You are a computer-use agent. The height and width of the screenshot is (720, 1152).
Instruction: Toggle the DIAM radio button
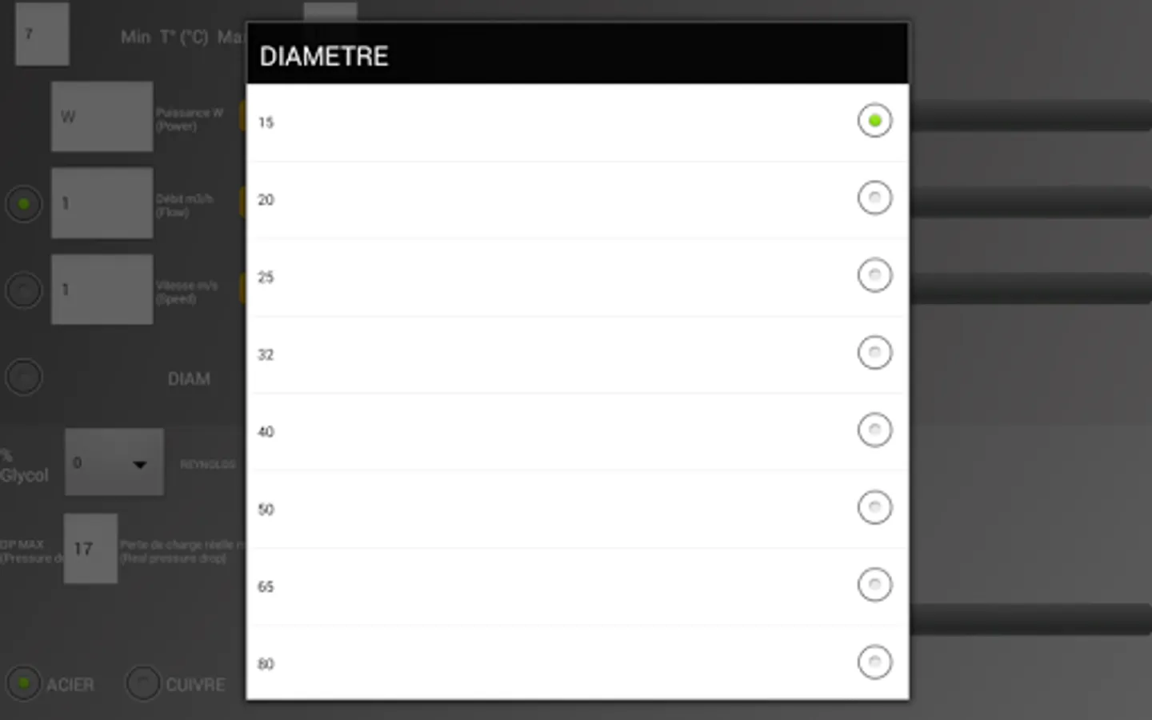24,377
